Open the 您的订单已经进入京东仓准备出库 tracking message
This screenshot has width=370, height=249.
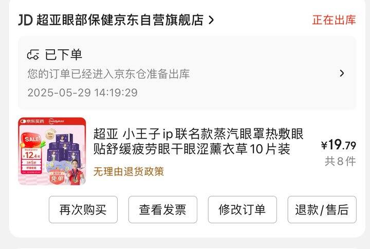(108, 74)
